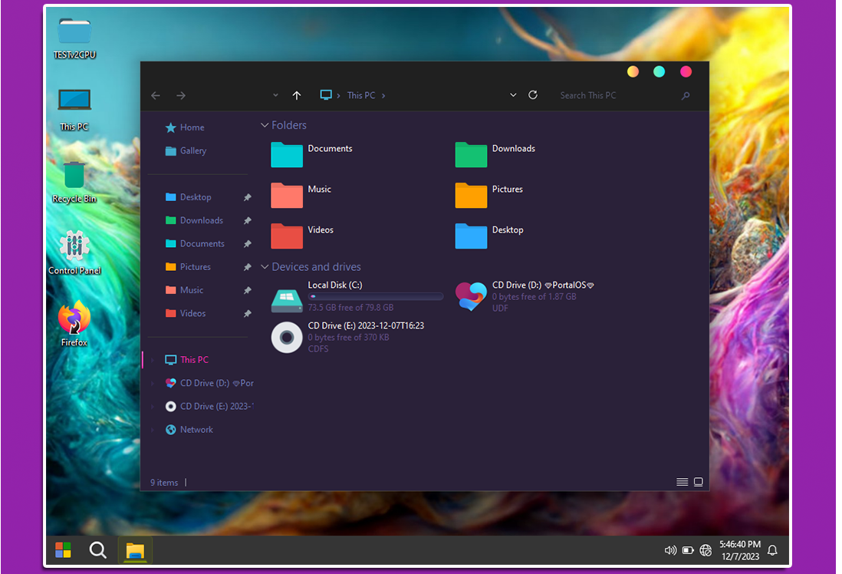Click the Up directory arrow
This screenshot has height=574, width=842.
pos(297,95)
